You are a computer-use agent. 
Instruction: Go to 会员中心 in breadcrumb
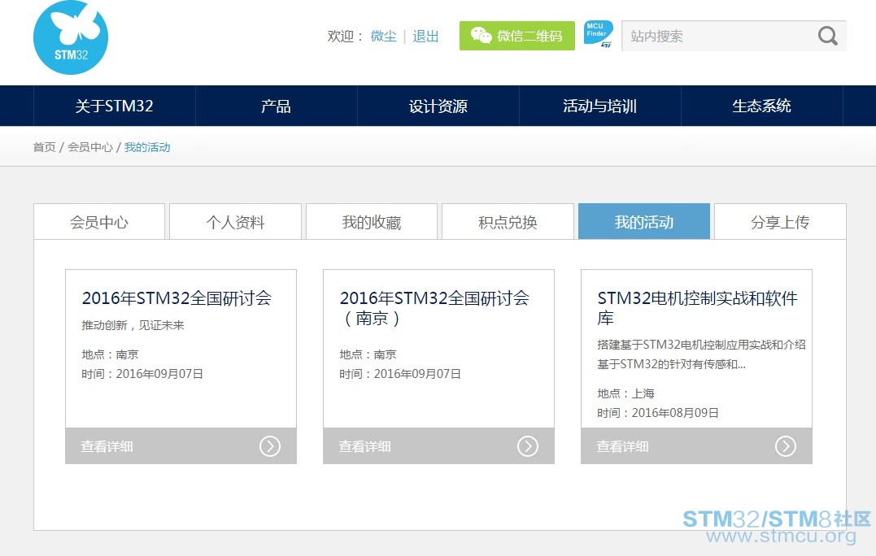tap(90, 147)
